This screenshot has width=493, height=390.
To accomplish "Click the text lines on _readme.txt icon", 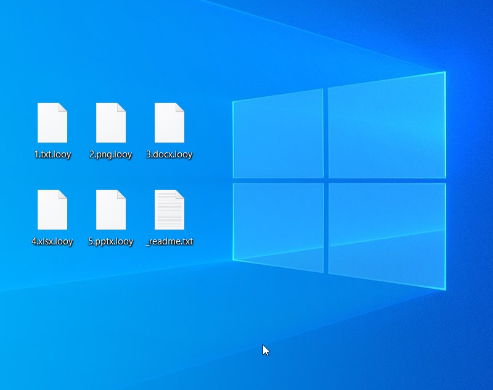I will tap(168, 213).
